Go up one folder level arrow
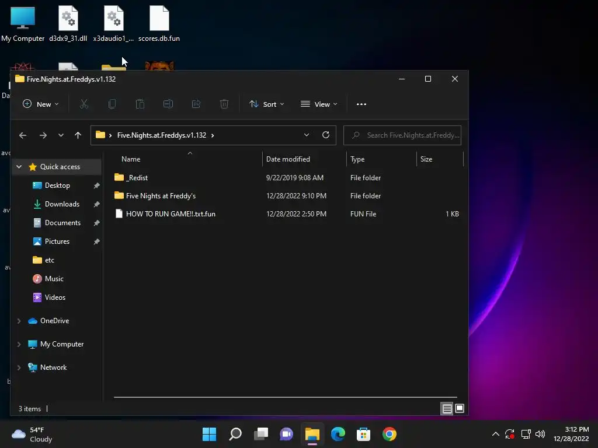598x448 pixels. point(78,135)
